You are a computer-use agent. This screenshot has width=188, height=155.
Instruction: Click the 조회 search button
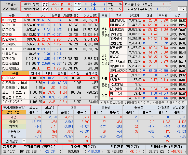point(182,9)
